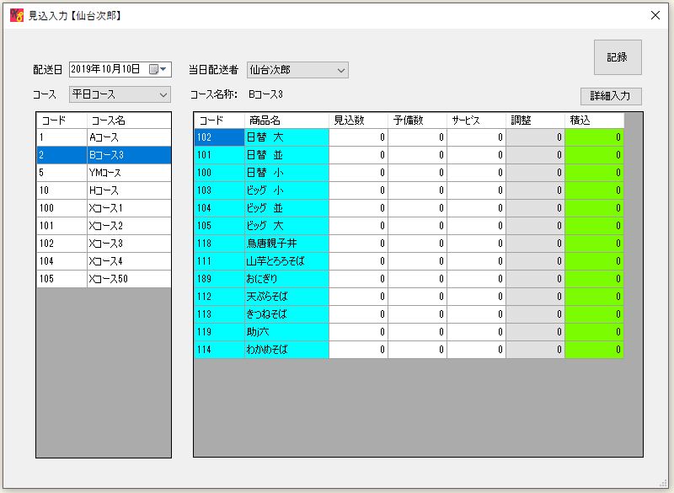
Task: Click green 積込 cell for わかめそば
Action: 594,350
